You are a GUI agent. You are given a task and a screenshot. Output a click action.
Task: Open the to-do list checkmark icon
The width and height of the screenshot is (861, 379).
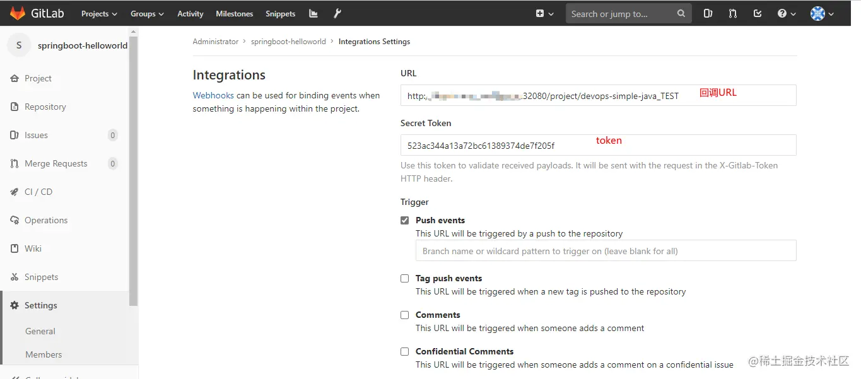[758, 13]
